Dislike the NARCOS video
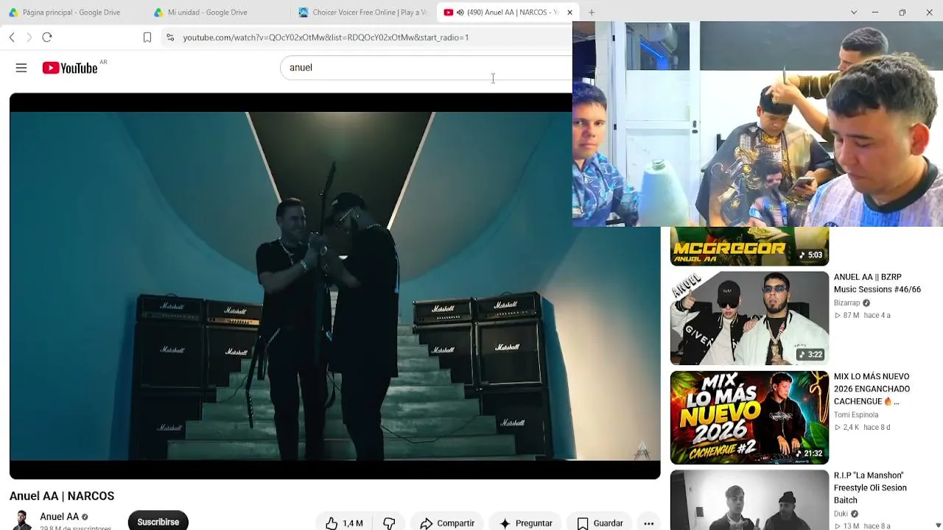Viewport: 943px width, 530px height. coord(389,523)
